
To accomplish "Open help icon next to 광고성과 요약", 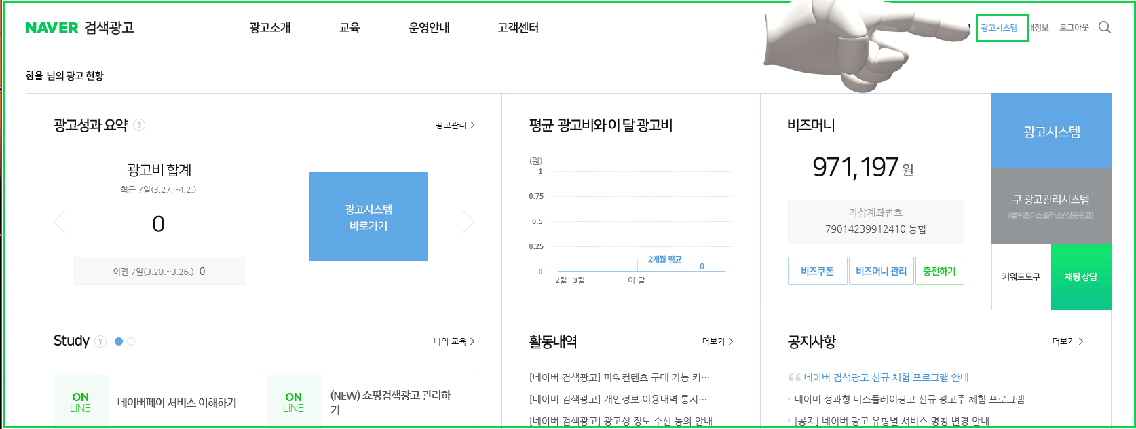I will point(139,125).
